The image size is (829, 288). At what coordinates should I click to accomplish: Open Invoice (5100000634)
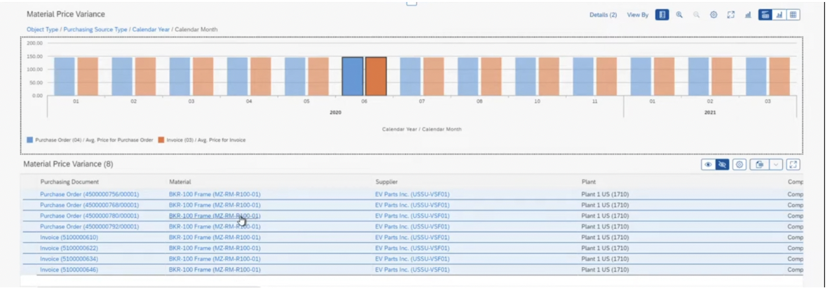coord(69,259)
